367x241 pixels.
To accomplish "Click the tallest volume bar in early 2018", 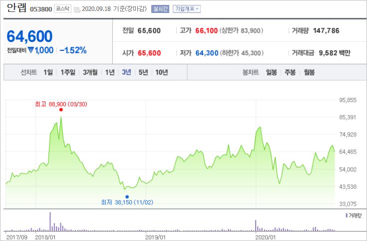I will point(50,222).
